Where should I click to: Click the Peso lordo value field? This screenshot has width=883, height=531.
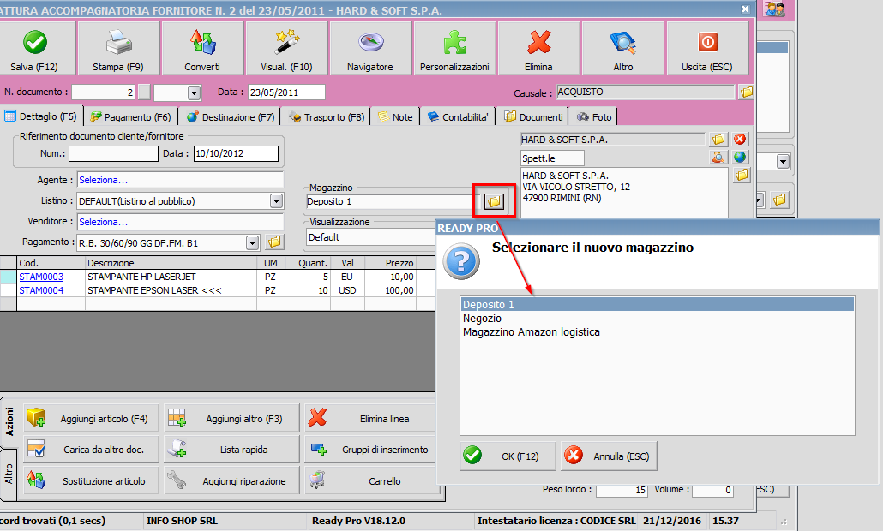coord(622,490)
